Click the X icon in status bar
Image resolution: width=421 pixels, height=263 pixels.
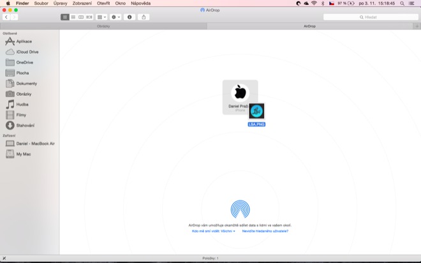point(4,258)
